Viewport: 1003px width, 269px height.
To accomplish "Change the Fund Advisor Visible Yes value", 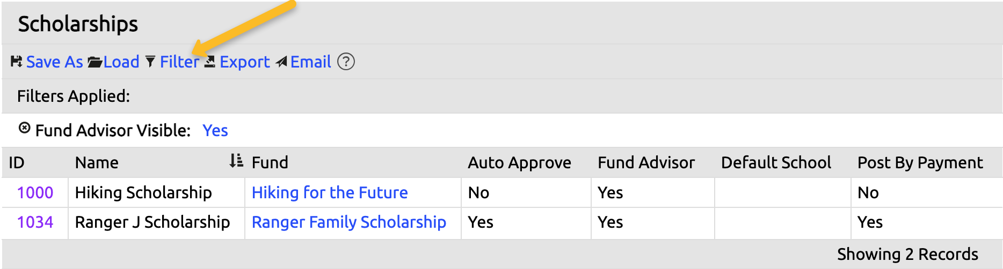I will pyautogui.click(x=215, y=130).
